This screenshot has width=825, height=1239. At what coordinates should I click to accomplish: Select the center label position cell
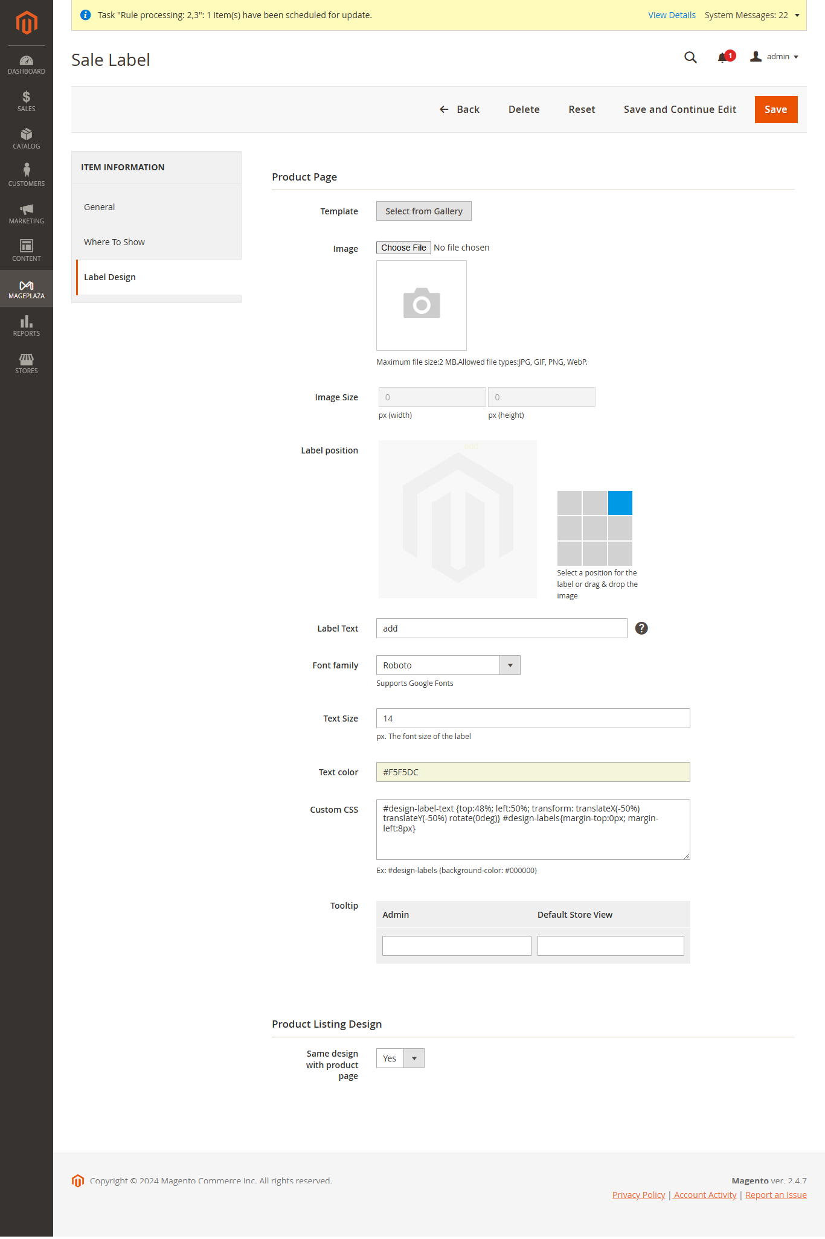[x=595, y=528]
